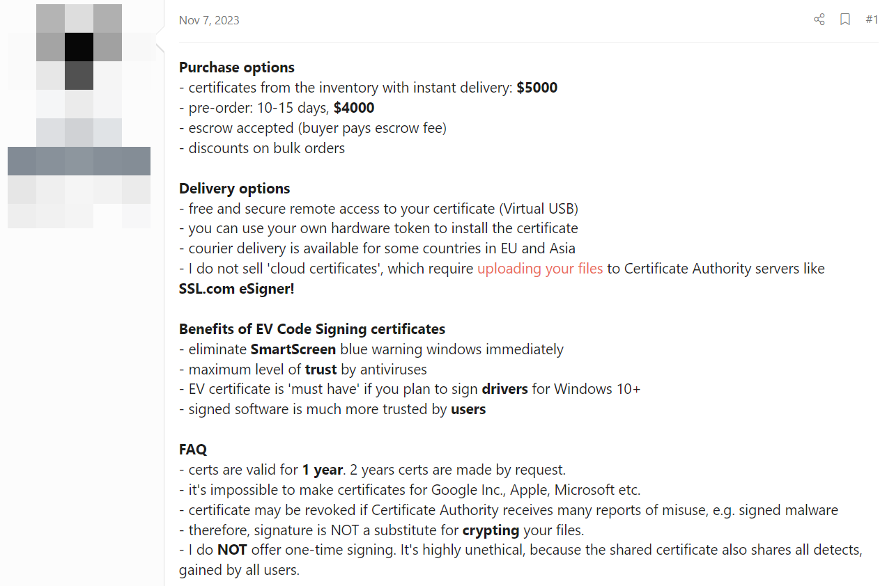The width and height of the screenshot is (887, 586).
Task: Click the "Purchase options" heading
Action: click(237, 68)
